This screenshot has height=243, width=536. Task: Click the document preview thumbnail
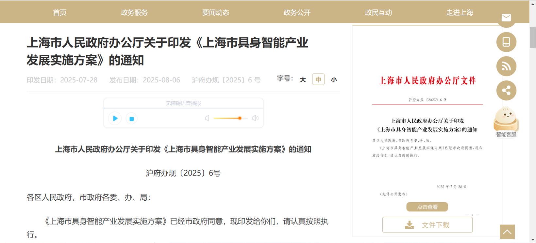tap(427, 130)
